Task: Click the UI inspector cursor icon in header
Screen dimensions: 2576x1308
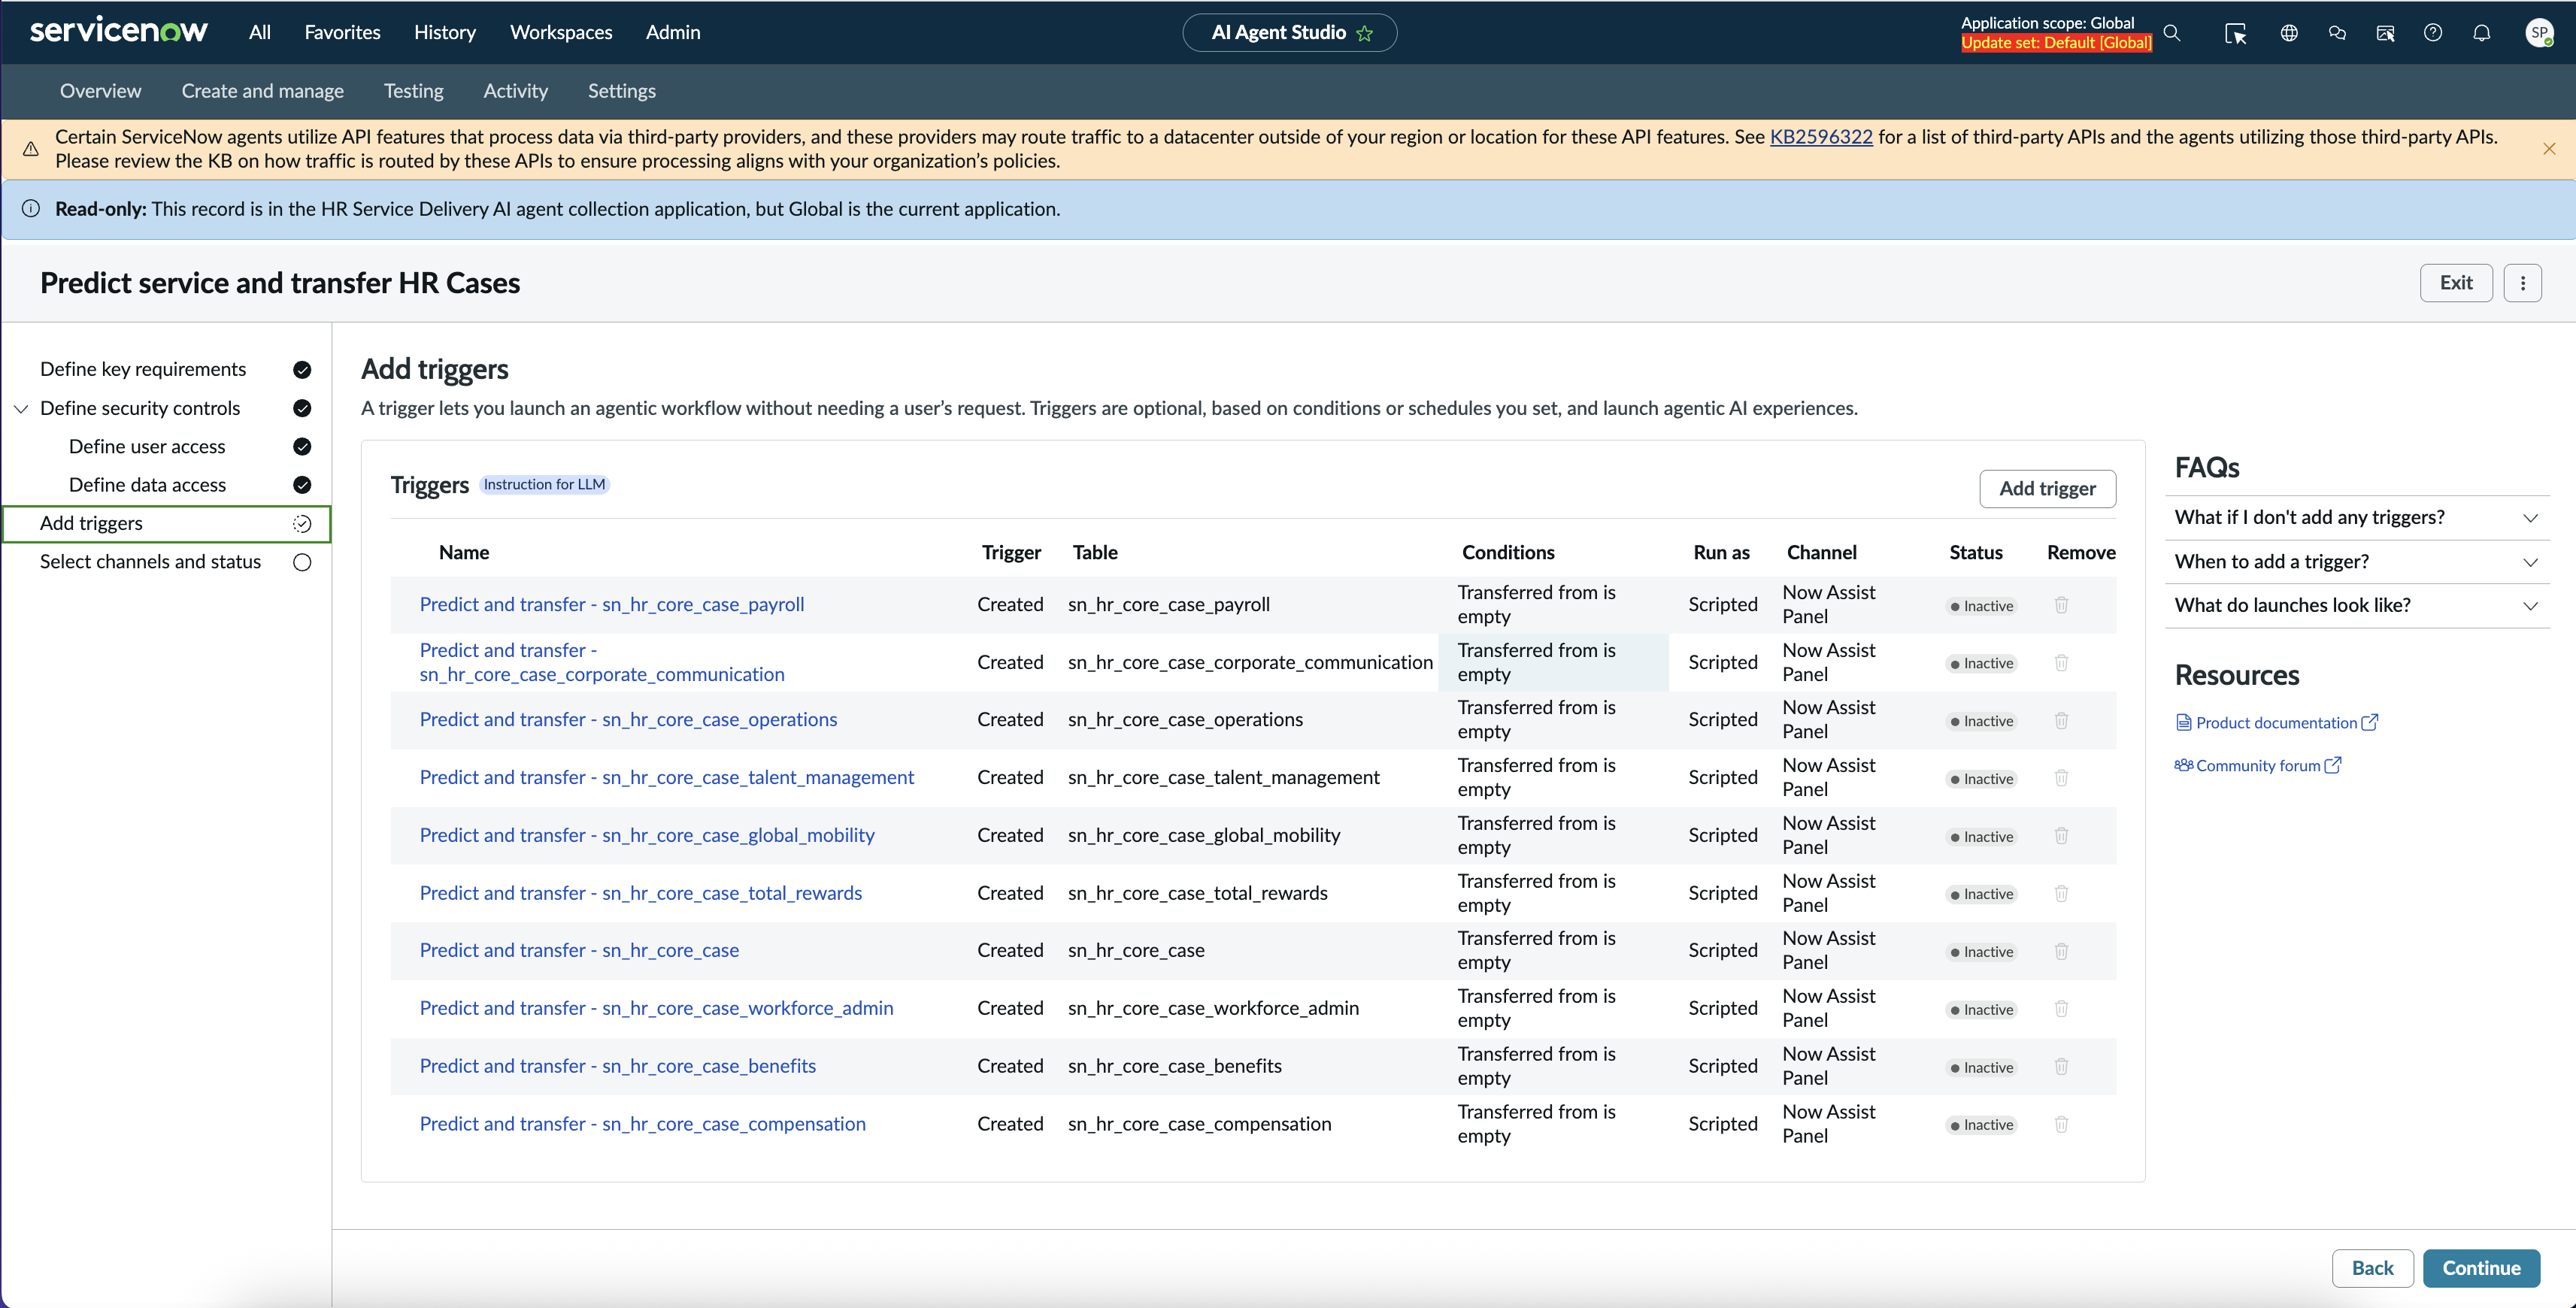Action: (2235, 33)
